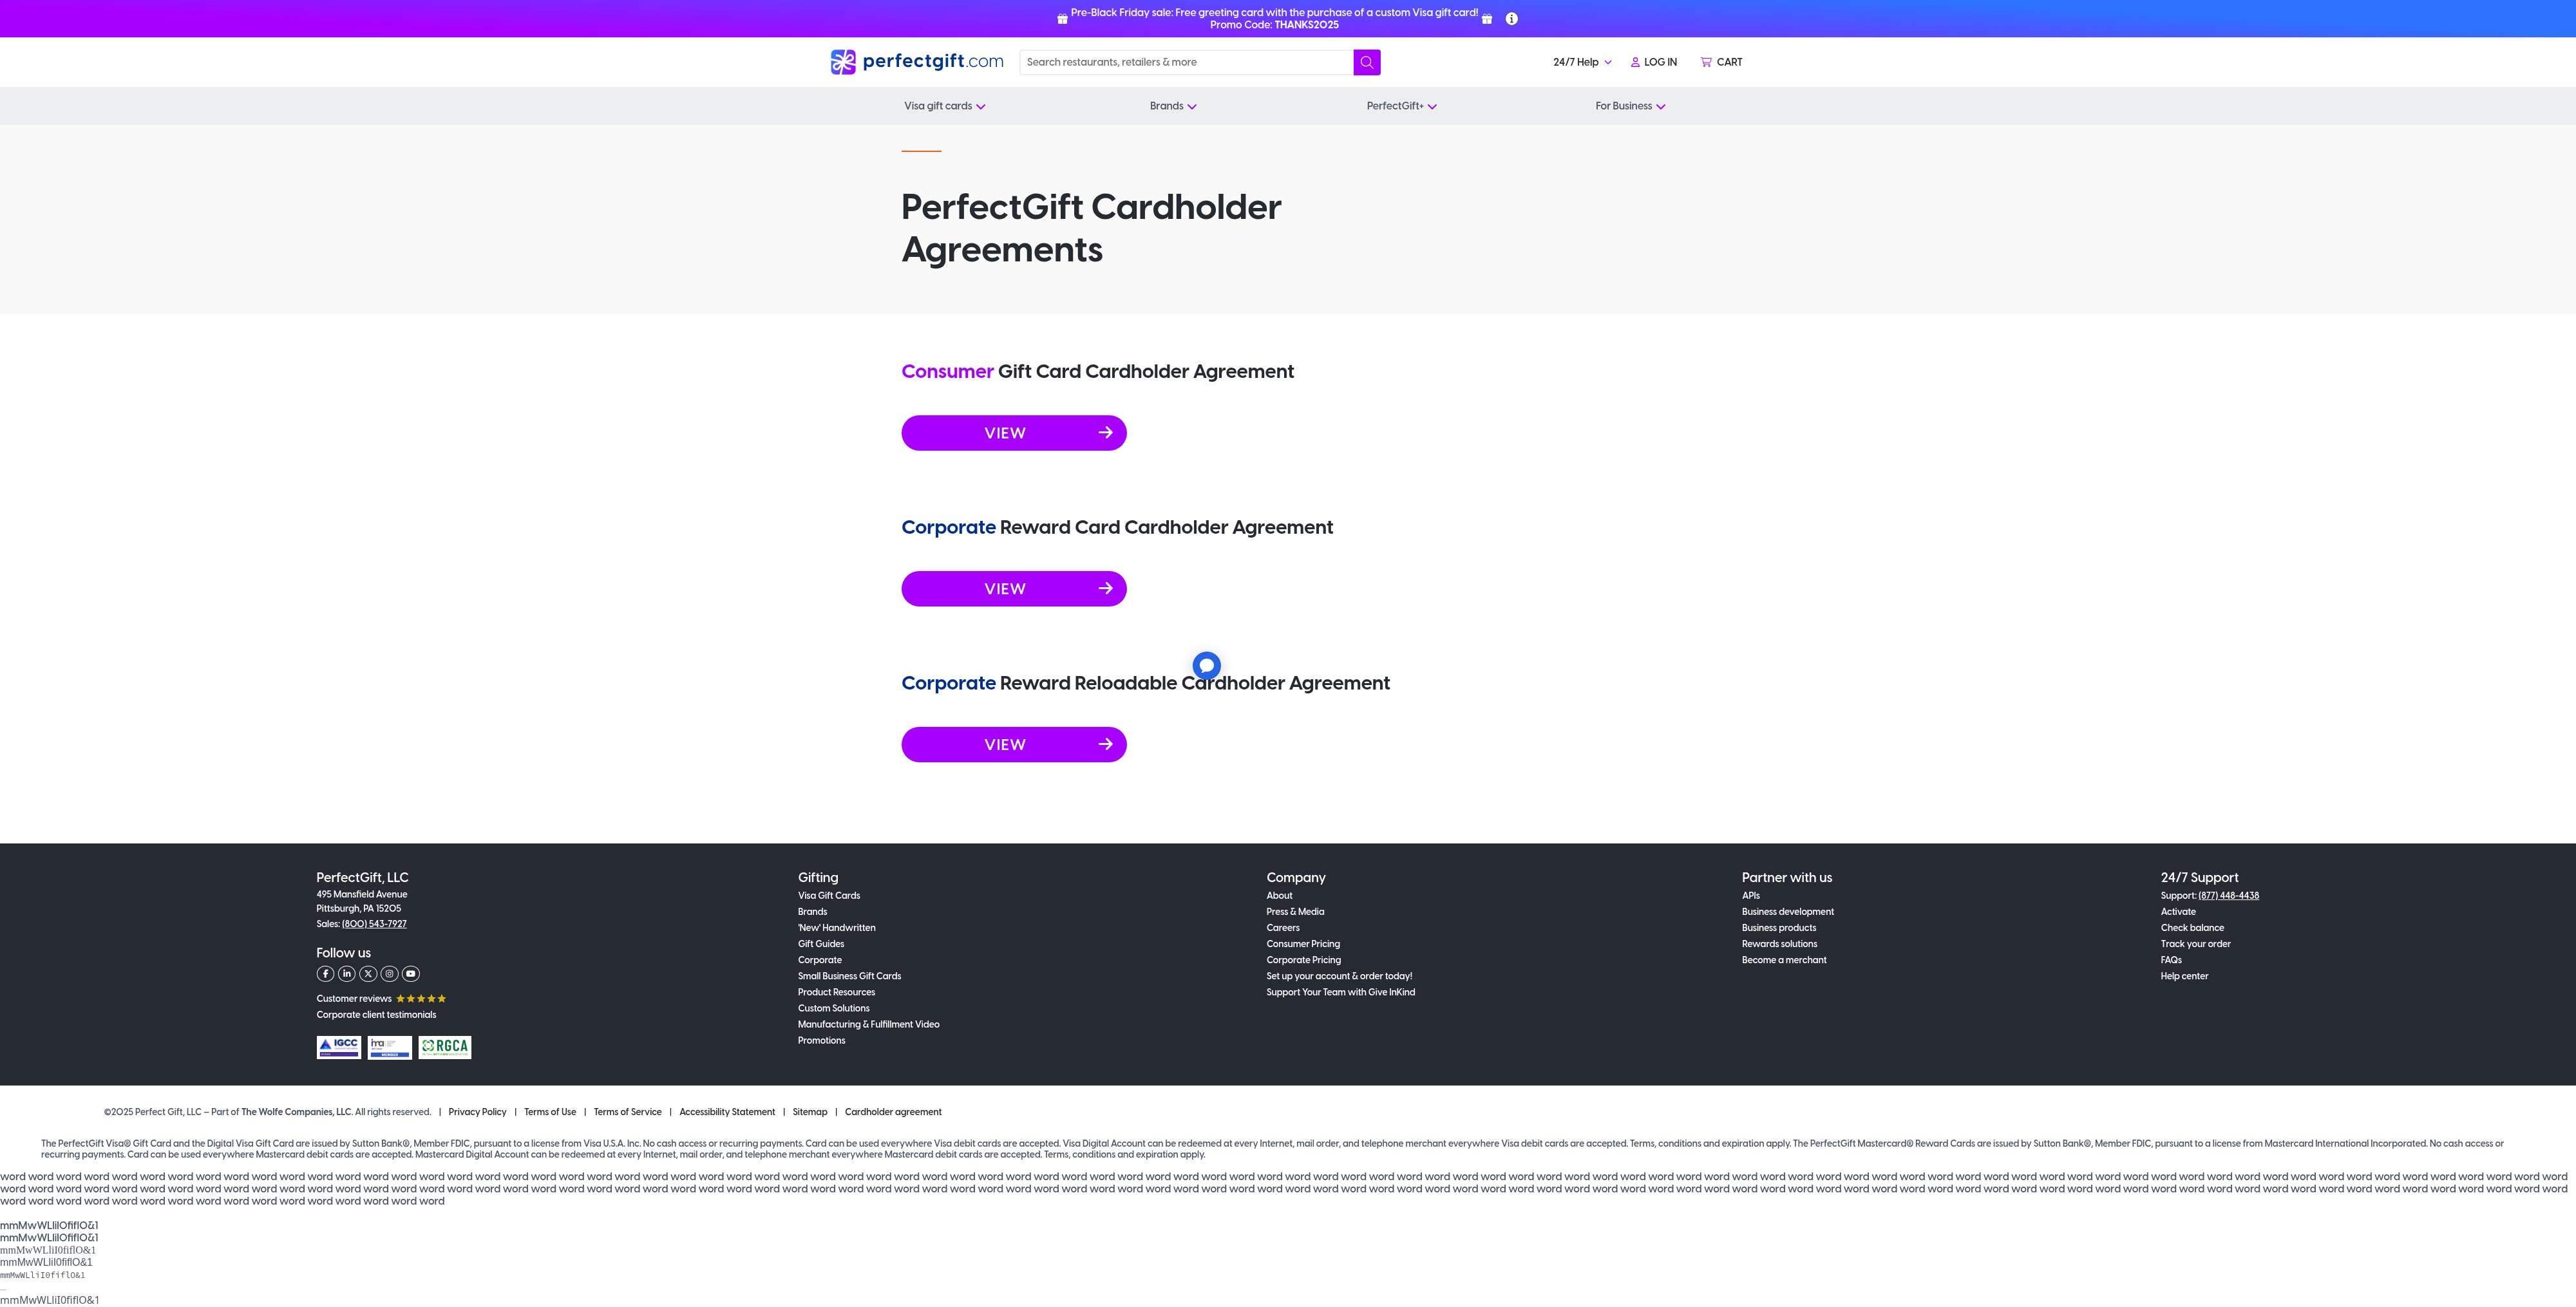Call the support number (877) 448-4438
Viewport: 2576px width, 1307px height.
2228,896
